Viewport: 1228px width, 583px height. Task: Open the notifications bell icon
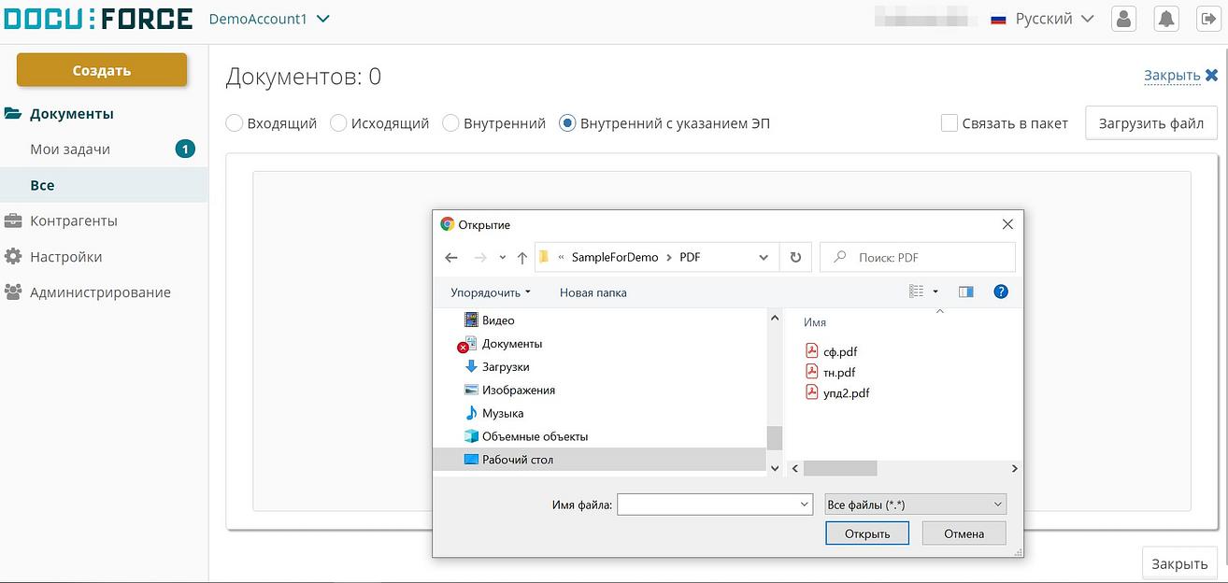1166,19
